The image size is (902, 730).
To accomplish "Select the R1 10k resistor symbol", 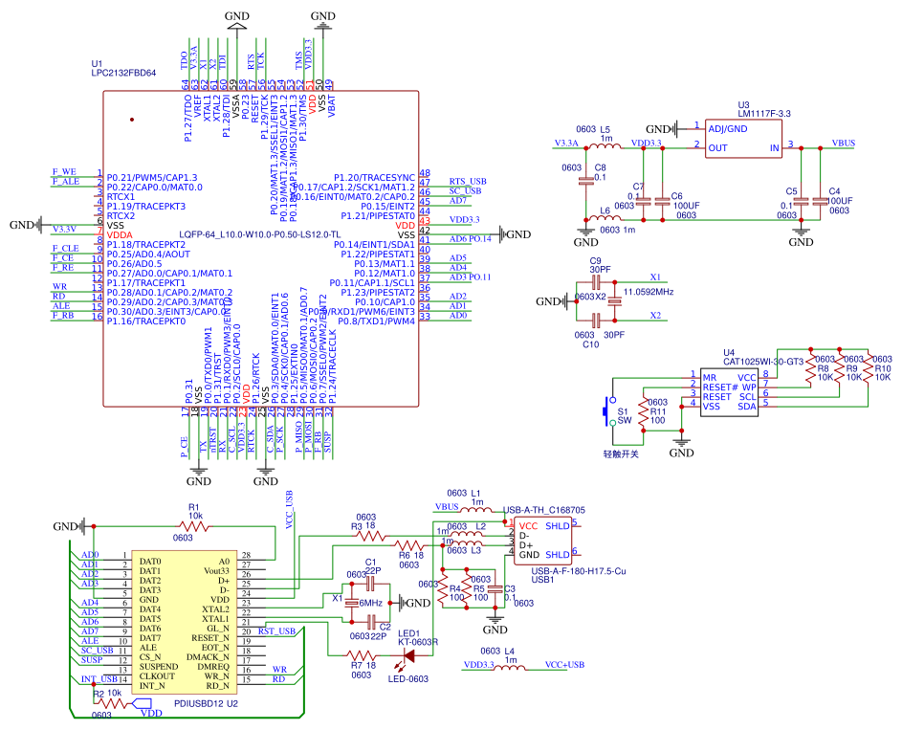I will pos(194,526).
